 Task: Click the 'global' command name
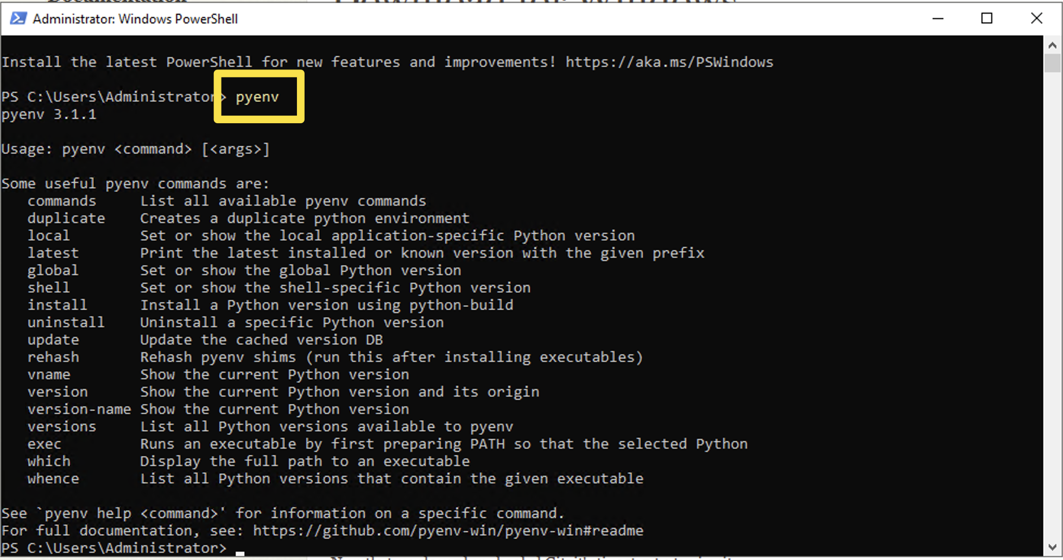tap(53, 270)
